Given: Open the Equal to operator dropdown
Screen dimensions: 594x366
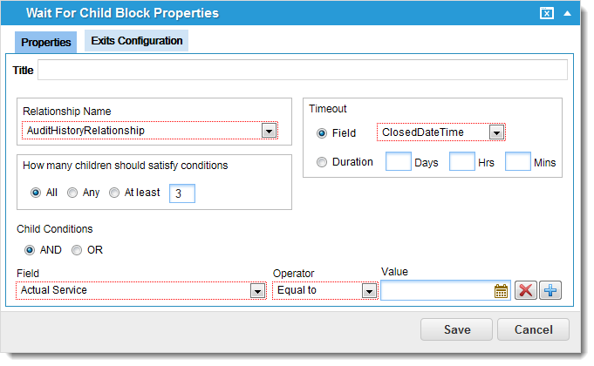Looking at the screenshot, I should coord(369,291).
